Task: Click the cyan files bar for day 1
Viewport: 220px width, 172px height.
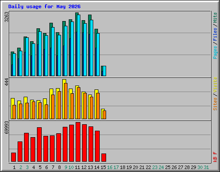Action: pos(14,64)
